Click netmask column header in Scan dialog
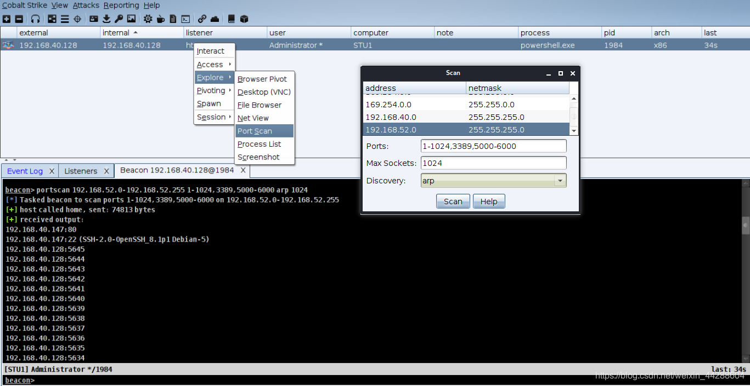 [x=518, y=88]
